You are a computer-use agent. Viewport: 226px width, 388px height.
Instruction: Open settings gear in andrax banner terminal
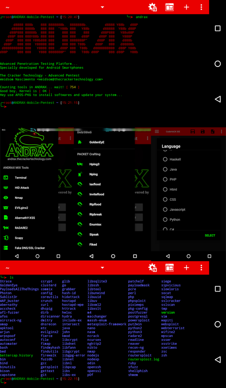pos(152,7)
